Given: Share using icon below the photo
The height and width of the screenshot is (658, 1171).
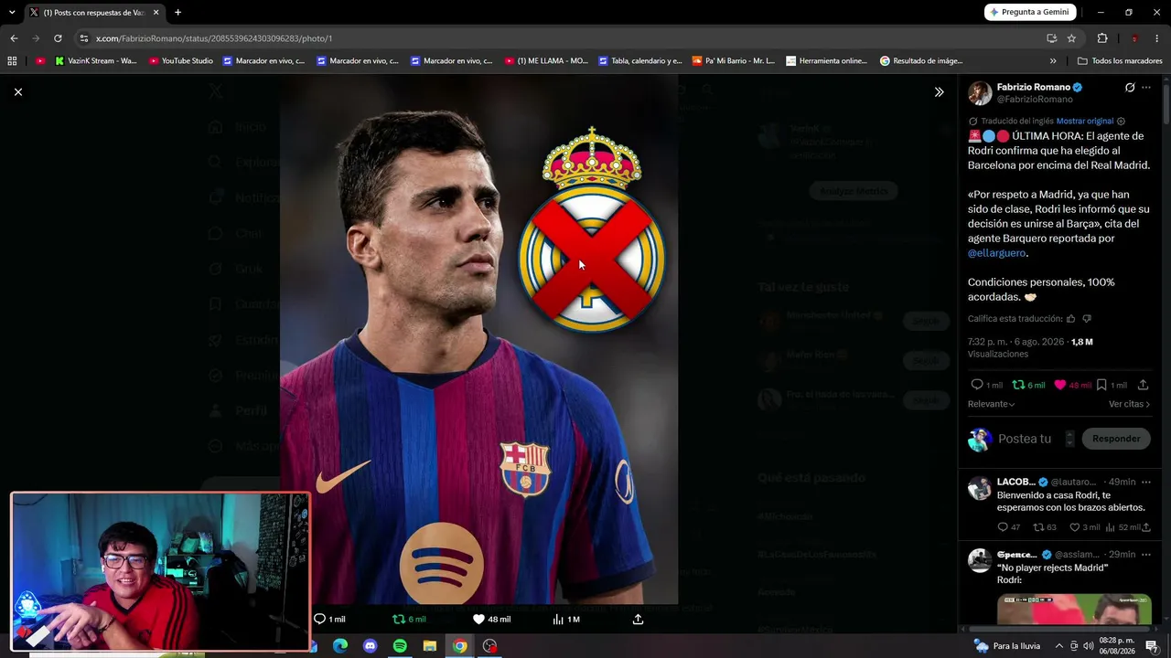Looking at the screenshot, I should coord(638,620).
